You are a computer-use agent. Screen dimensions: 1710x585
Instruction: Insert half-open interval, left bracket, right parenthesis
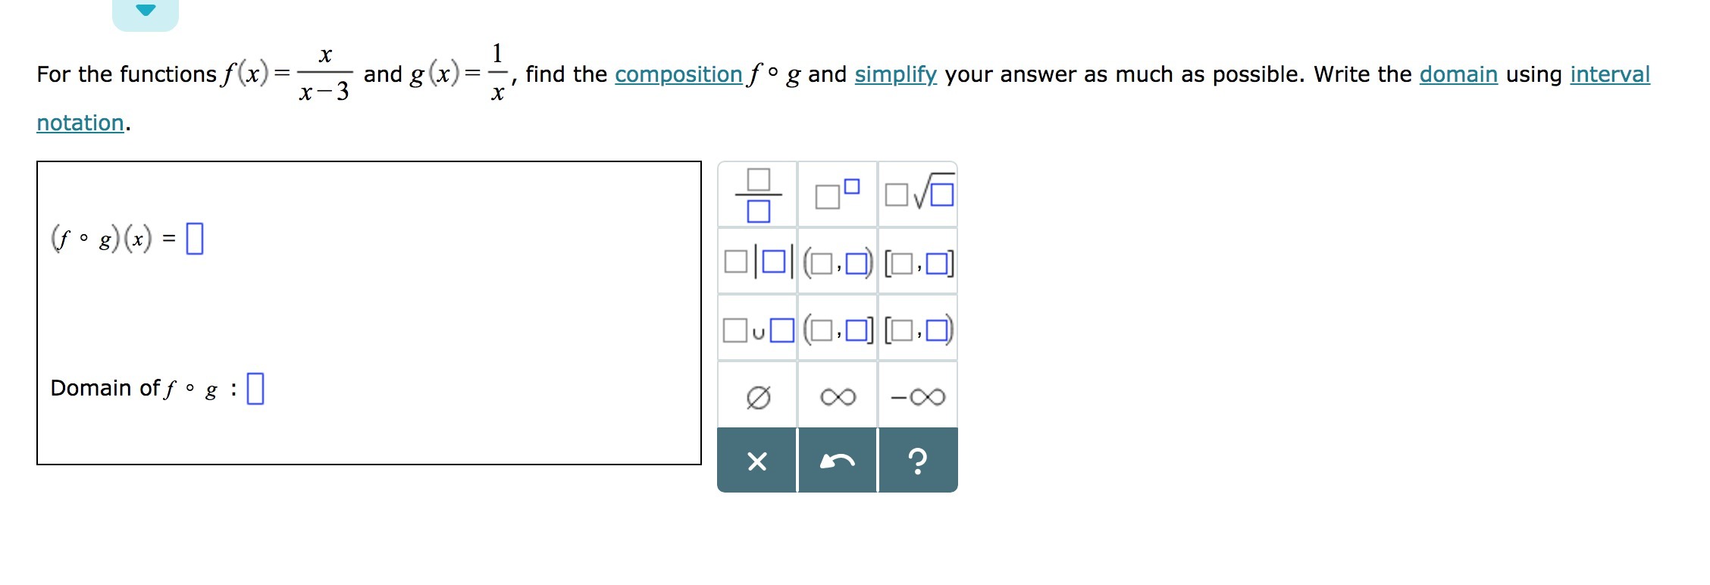(919, 330)
